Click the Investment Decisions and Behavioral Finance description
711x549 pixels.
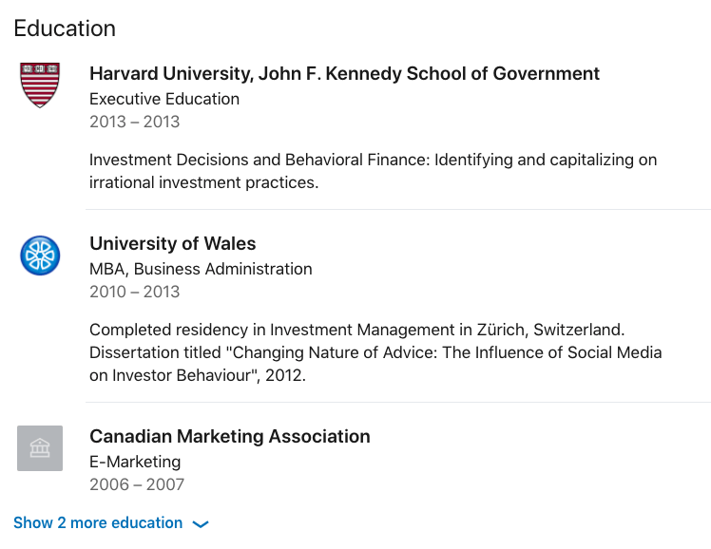(x=374, y=171)
